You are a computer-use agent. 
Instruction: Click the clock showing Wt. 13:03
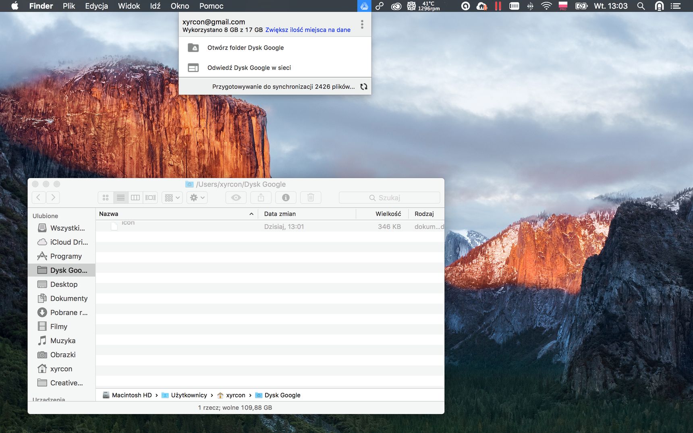pos(611,6)
